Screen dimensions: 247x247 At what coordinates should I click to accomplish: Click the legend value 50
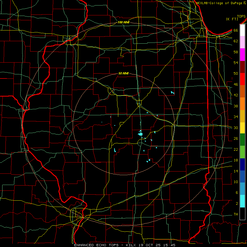tap(236, 73)
